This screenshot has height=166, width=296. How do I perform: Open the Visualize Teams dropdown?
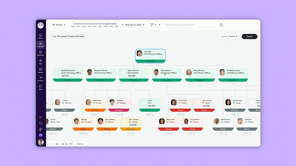[x=229, y=37]
